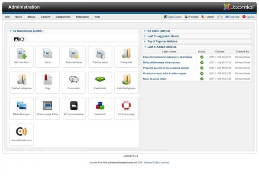Open the Tags quick icon

pyautogui.click(x=47, y=82)
